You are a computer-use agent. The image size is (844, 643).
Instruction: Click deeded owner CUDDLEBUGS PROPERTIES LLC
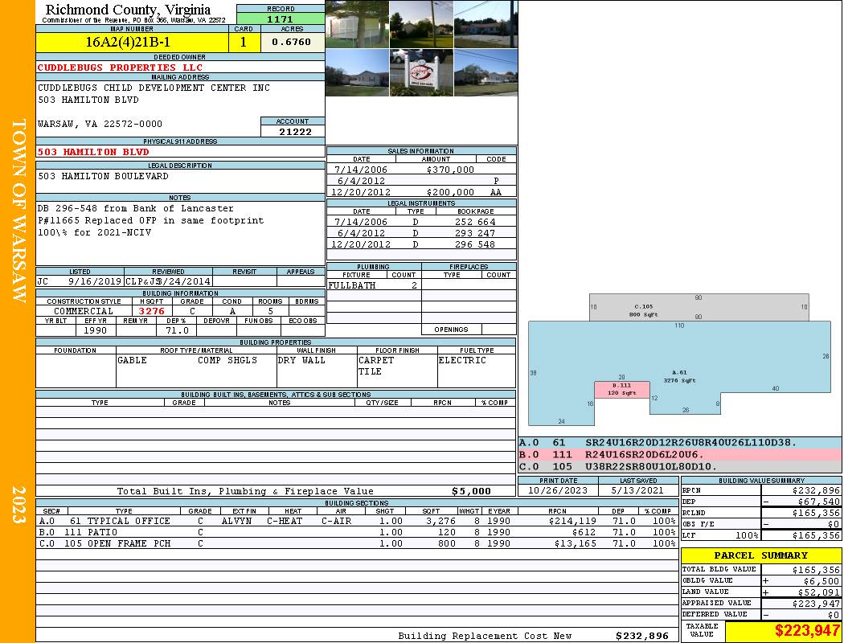click(120, 68)
